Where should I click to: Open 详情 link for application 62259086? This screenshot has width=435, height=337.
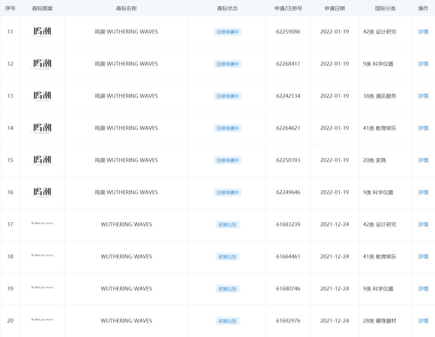pyautogui.click(x=423, y=32)
